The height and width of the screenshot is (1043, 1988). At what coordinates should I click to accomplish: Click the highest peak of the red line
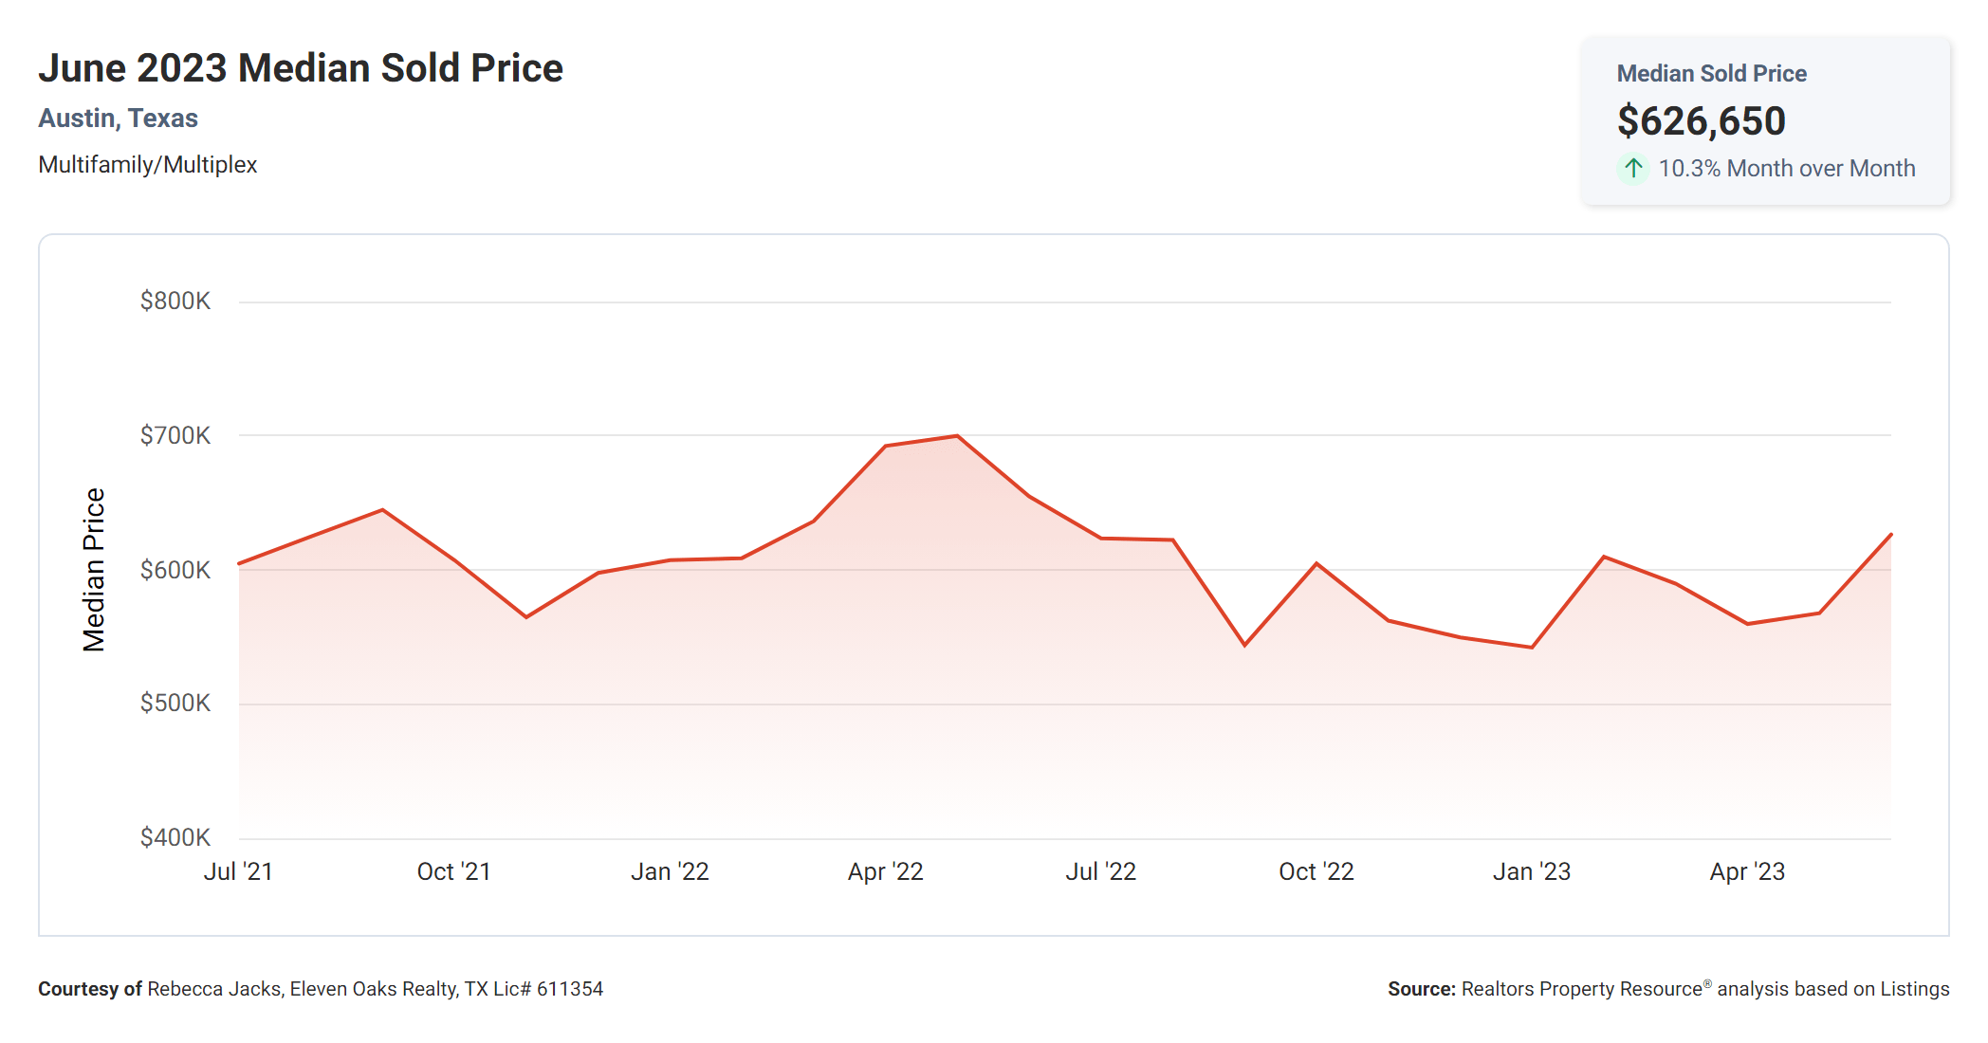957,436
